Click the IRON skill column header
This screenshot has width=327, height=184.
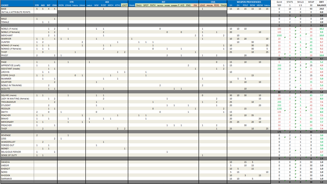pos(61,5)
